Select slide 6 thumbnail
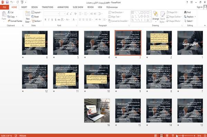Screen dimensions: 207x137 point(35,43)
